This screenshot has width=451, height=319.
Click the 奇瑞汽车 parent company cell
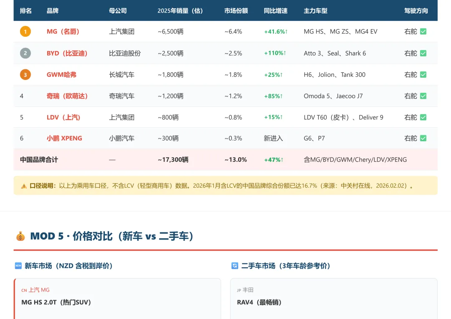coord(122,96)
